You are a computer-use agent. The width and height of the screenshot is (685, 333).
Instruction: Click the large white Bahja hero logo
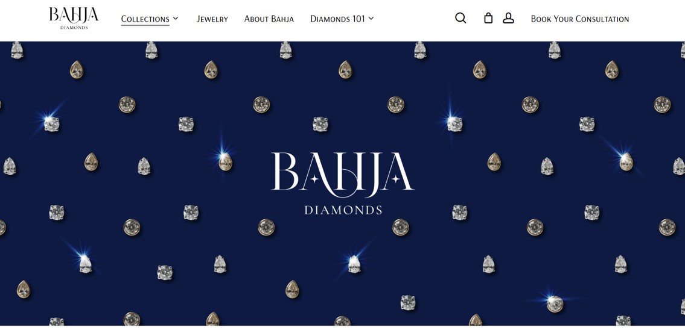click(x=343, y=183)
